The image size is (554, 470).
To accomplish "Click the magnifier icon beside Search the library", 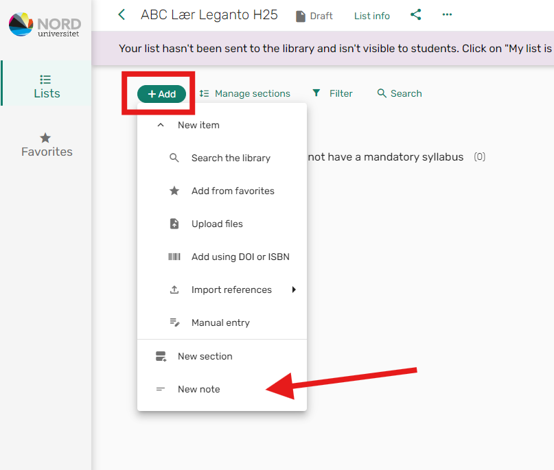I will 174,158.
